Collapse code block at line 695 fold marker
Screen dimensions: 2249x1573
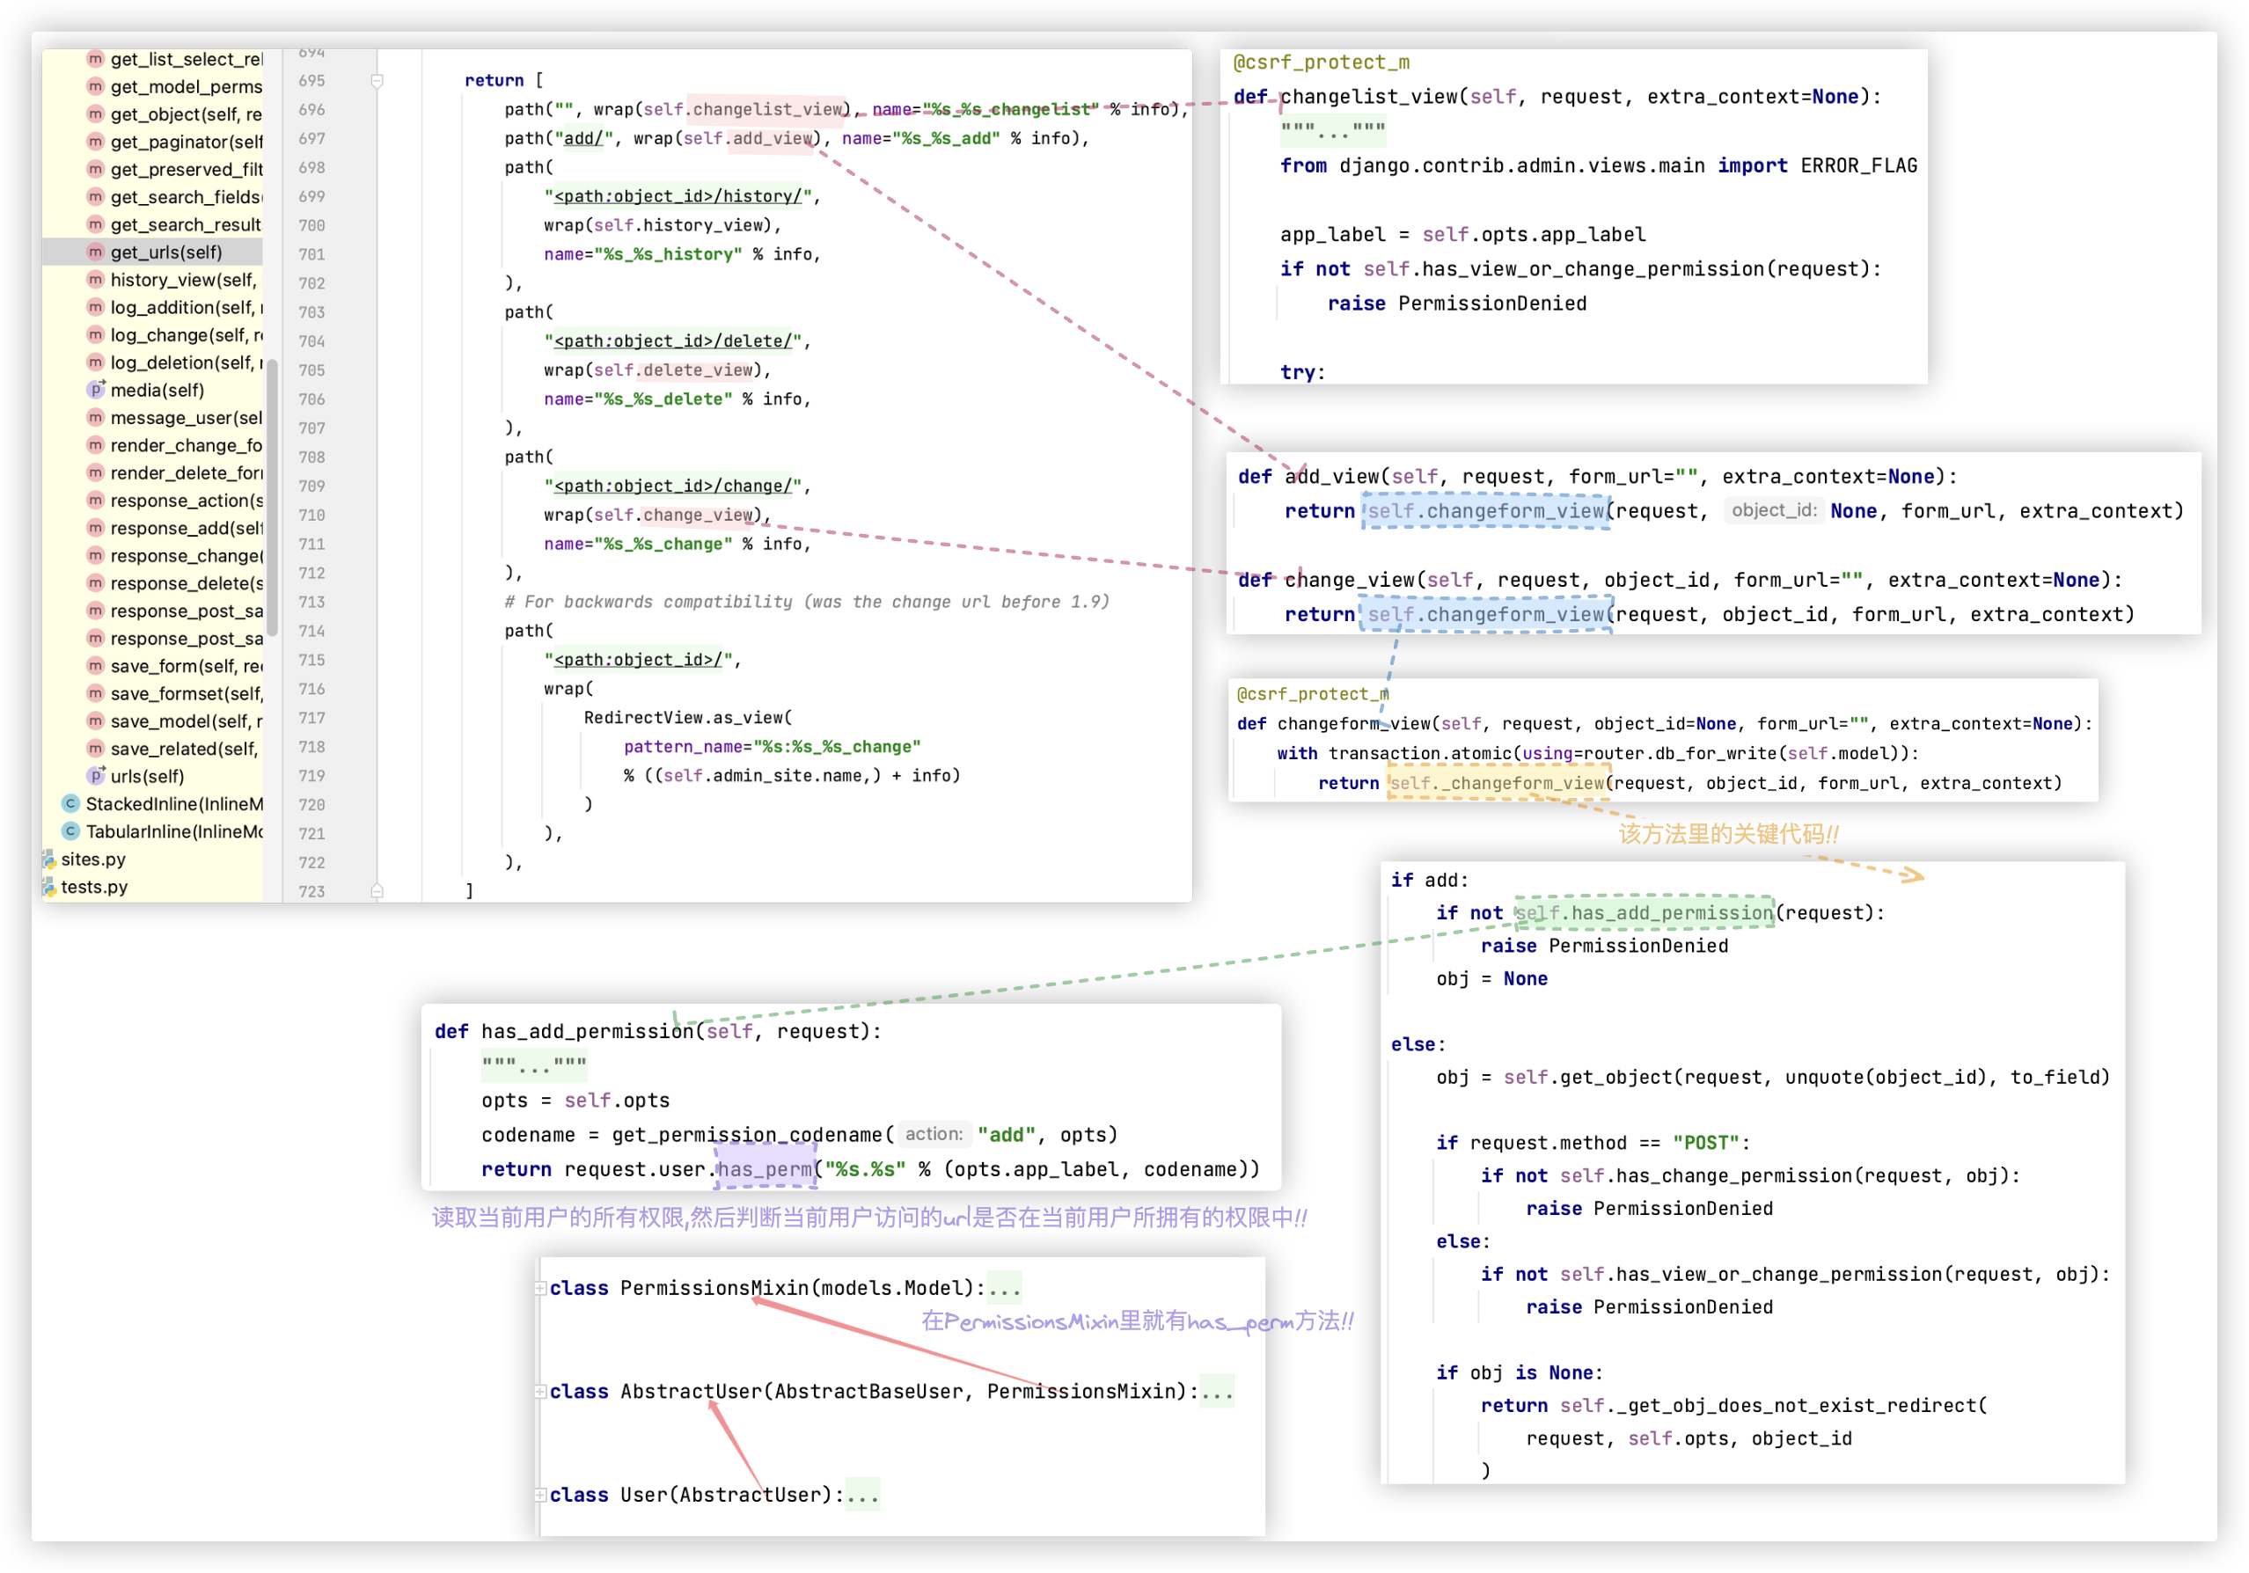pyautogui.click(x=377, y=80)
